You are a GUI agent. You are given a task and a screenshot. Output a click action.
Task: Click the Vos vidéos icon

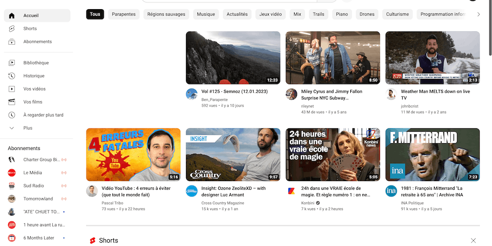point(12,89)
